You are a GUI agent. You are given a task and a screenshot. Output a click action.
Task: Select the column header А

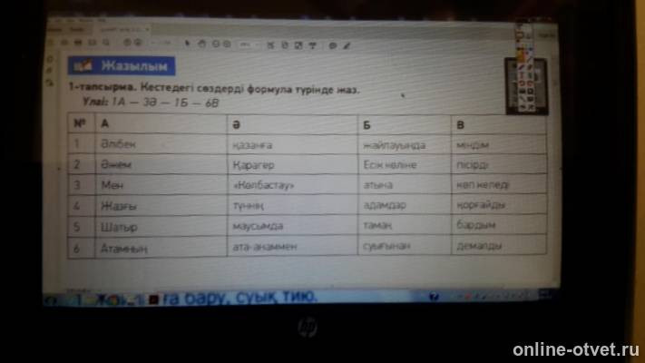click(105, 123)
